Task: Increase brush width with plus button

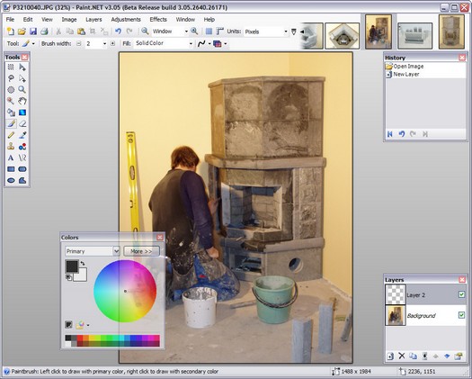Action: pyautogui.click(x=112, y=44)
